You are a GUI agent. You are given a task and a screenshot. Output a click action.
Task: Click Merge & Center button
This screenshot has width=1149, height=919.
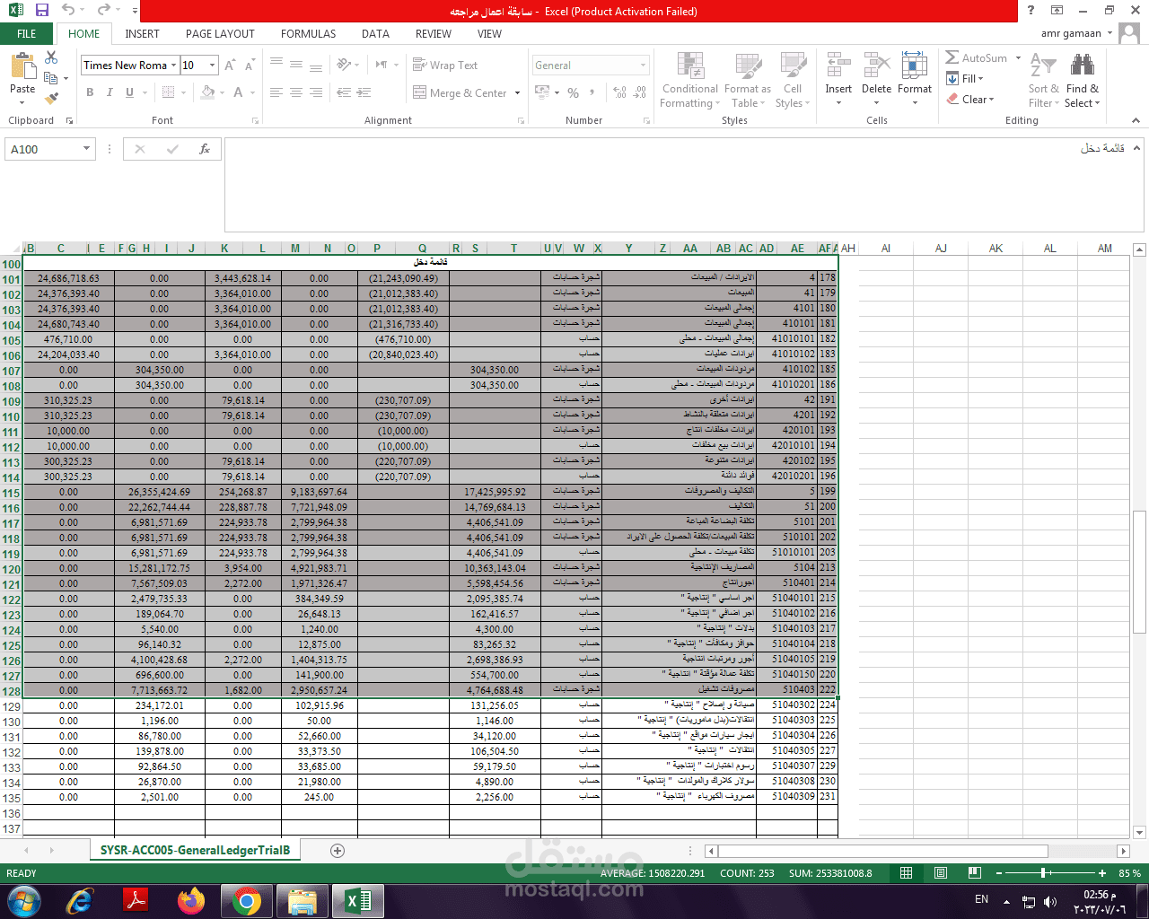460,92
